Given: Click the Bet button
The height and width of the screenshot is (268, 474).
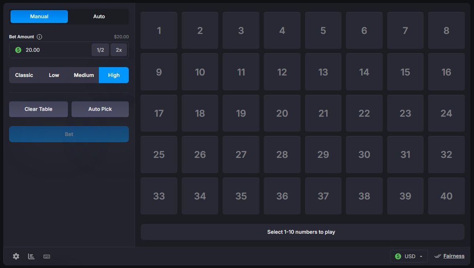Looking at the screenshot, I should tap(69, 134).
